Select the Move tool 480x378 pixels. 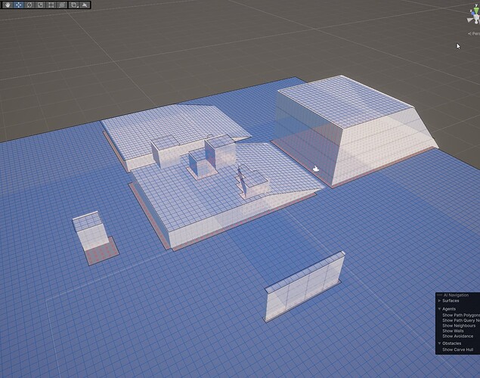pos(18,5)
